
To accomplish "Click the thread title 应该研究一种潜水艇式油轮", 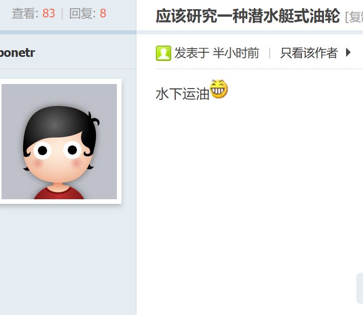I will tap(248, 16).
